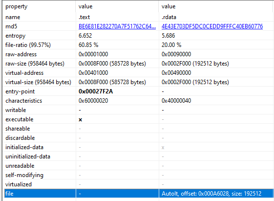Click the .rdata value column header
The height and width of the screenshot is (201, 274).
tap(169, 6)
